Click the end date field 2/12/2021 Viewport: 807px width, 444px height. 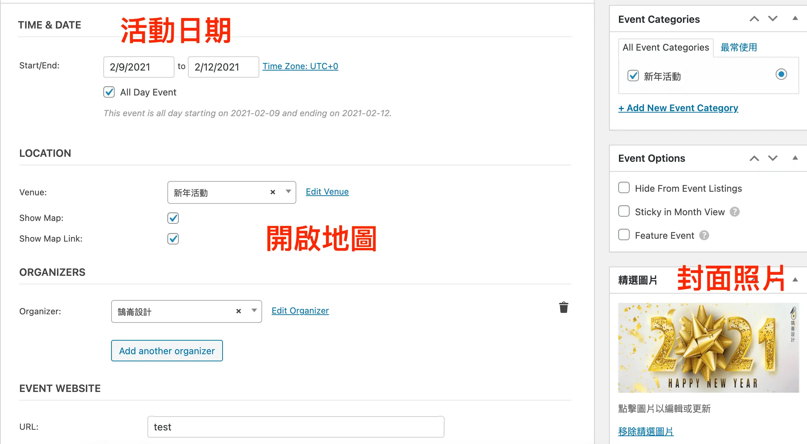point(223,67)
